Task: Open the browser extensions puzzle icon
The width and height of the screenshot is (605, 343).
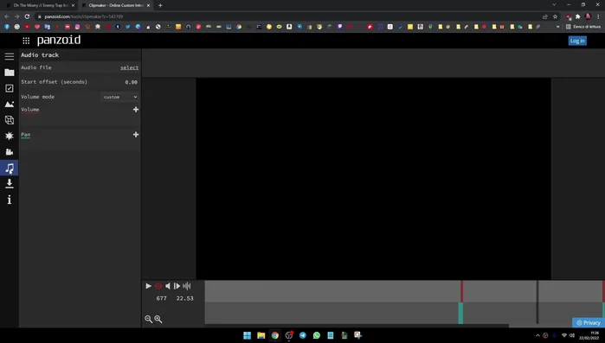Action: pos(577,16)
